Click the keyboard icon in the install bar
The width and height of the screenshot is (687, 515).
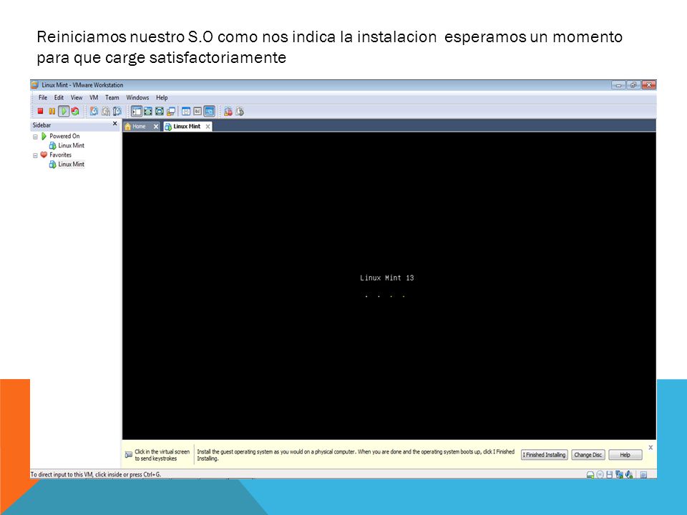pyautogui.click(x=128, y=455)
